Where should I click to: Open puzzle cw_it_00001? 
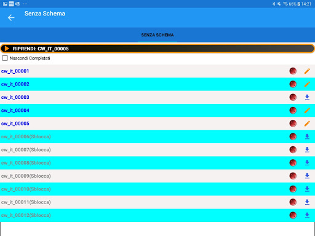click(x=15, y=71)
